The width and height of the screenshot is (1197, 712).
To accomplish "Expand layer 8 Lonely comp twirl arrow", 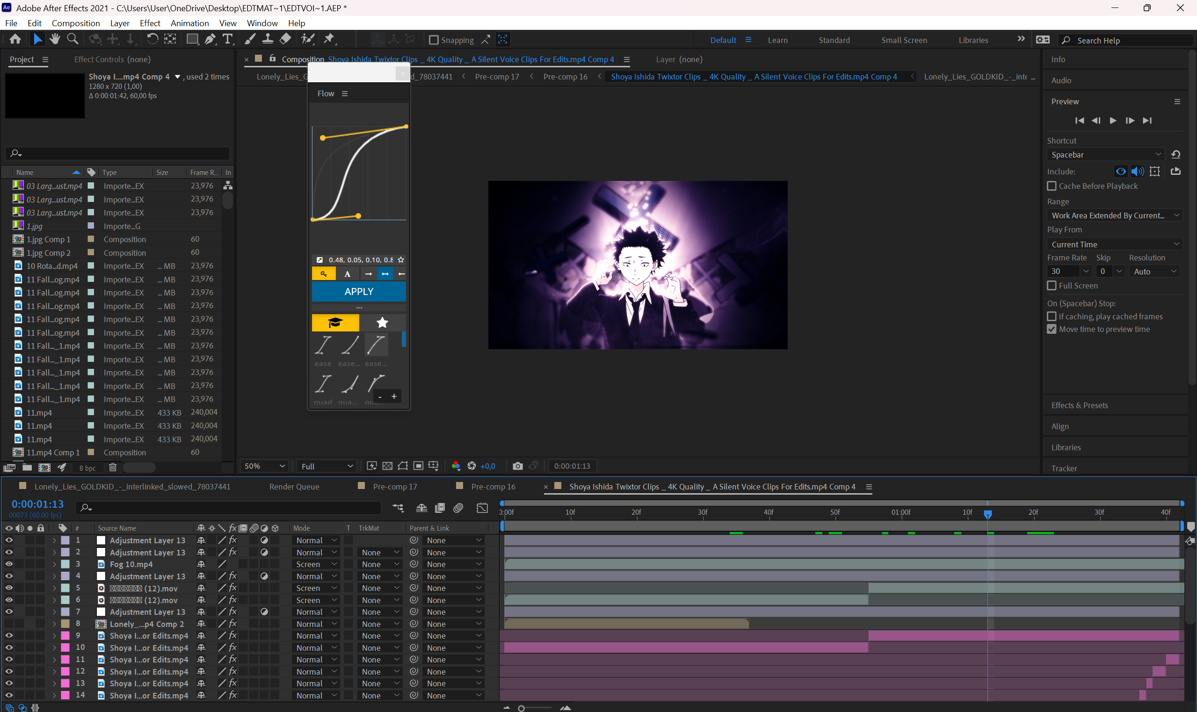I will (x=54, y=624).
